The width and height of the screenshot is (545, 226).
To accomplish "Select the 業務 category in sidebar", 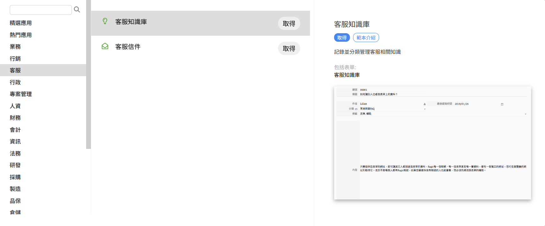I will coord(15,47).
